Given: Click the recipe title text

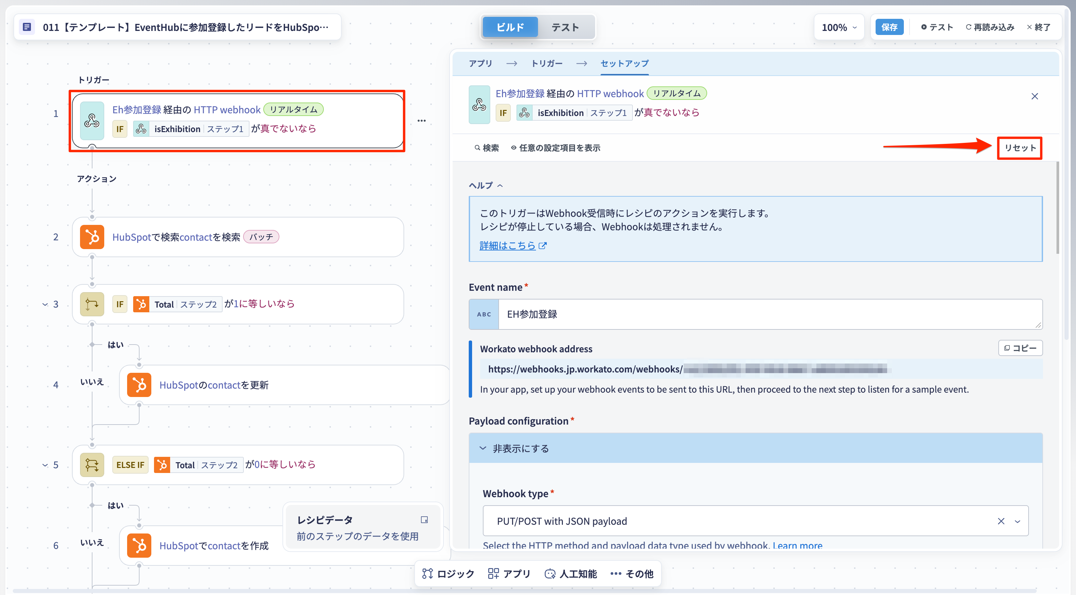Looking at the screenshot, I should (x=186, y=27).
